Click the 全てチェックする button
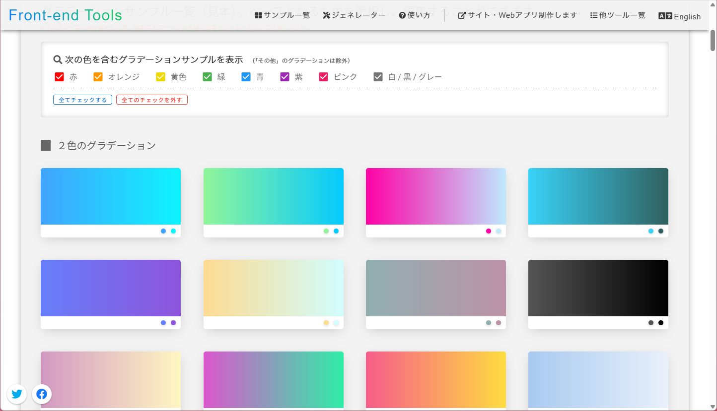The image size is (717, 411). click(82, 100)
